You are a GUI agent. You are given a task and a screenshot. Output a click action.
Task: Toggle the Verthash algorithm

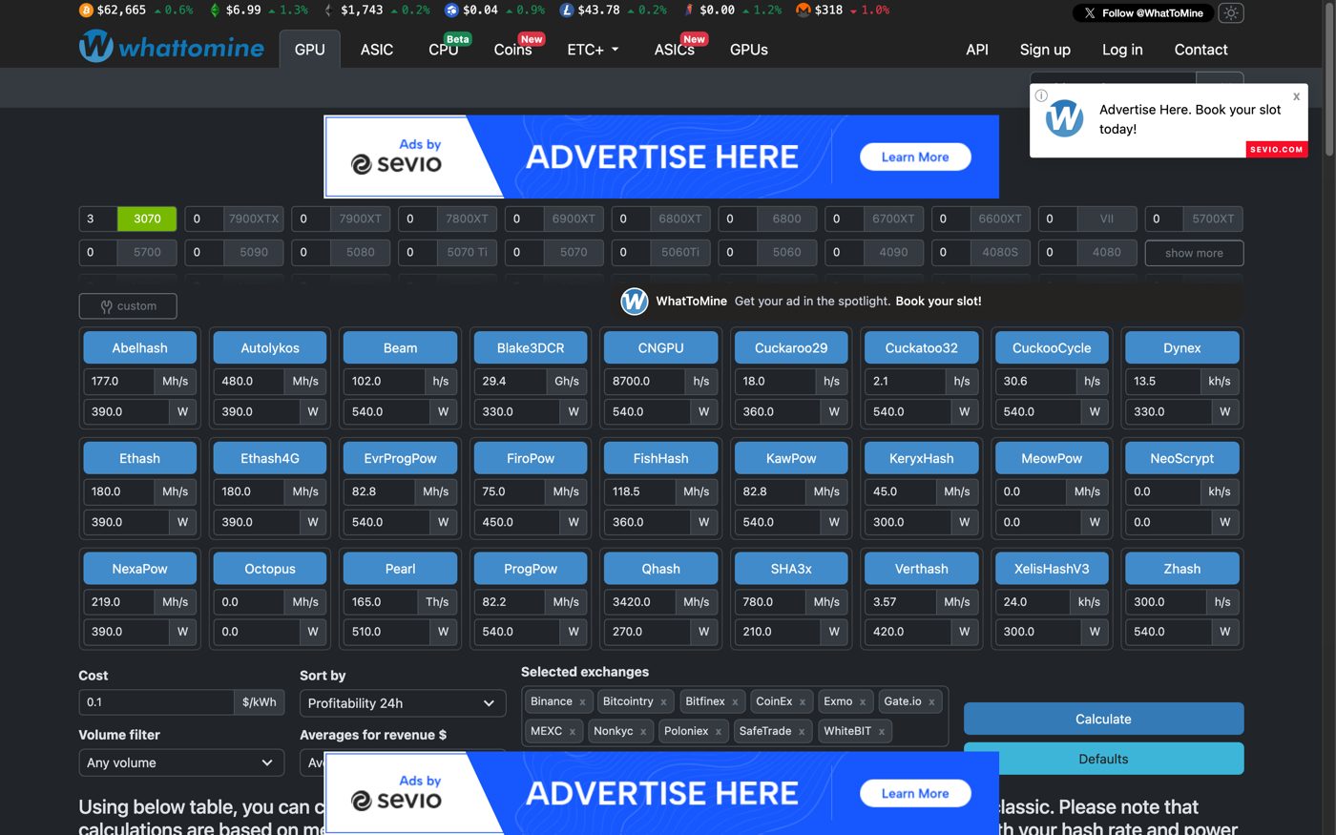coord(922,569)
